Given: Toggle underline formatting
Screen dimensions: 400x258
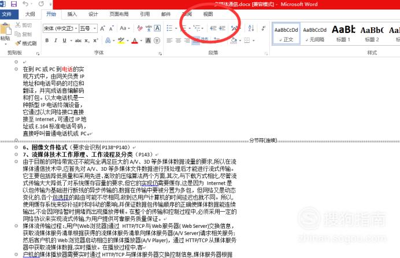Looking at the screenshot, I should click(64, 40).
